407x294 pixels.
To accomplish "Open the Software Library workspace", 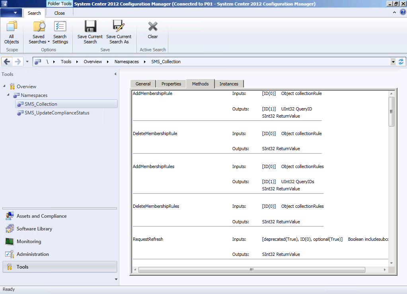I will pyautogui.click(x=60, y=229).
